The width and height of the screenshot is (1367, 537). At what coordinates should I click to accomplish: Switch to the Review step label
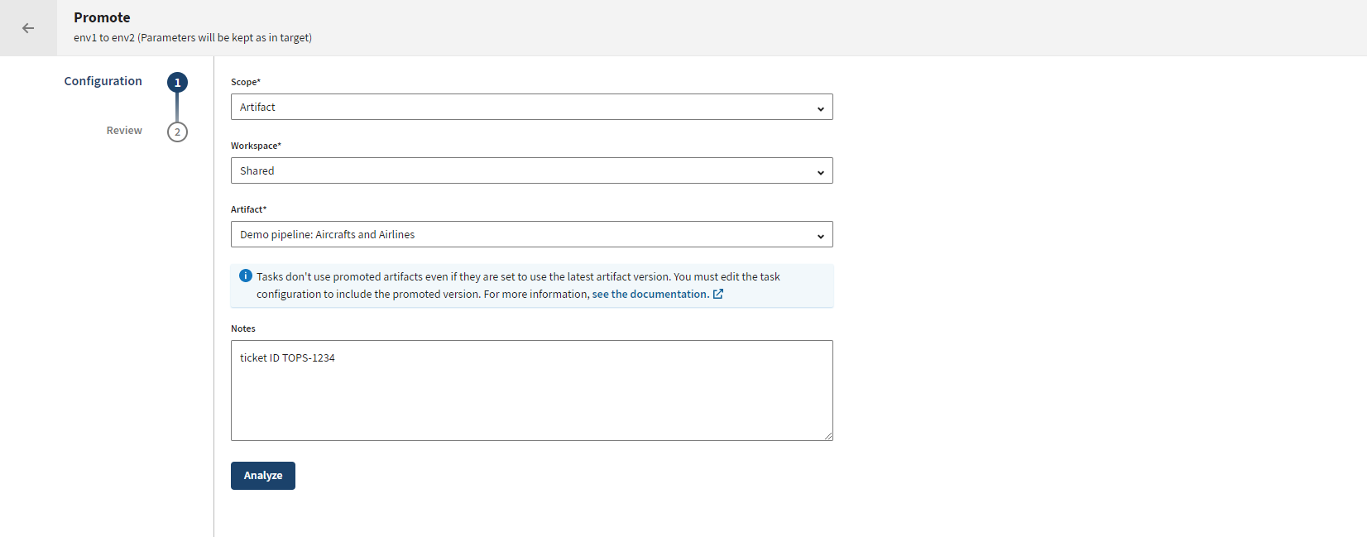pos(124,131)
